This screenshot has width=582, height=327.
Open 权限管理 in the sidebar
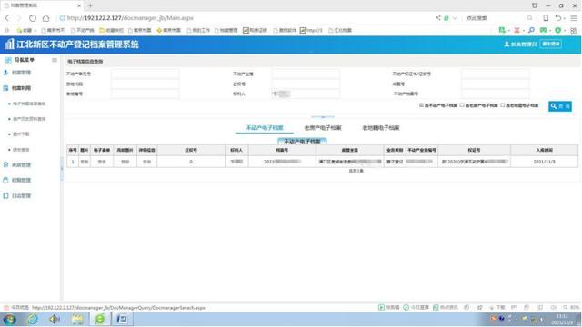(x=21, y=180)
